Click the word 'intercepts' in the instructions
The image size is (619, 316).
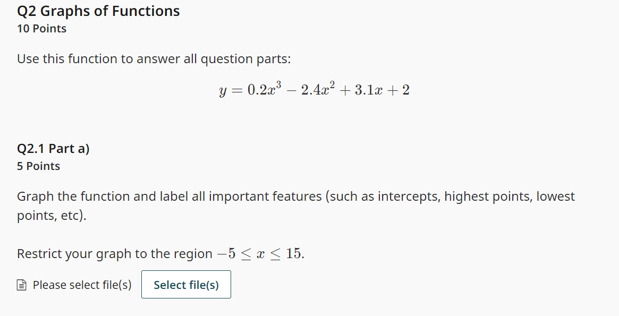coord(409,196)
